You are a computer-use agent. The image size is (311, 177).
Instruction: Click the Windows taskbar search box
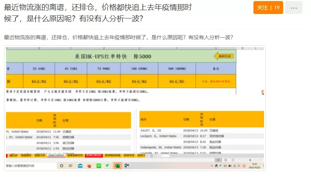(x=31, y=166)
